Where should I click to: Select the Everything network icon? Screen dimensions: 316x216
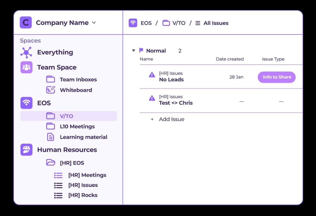pos(26,52)
